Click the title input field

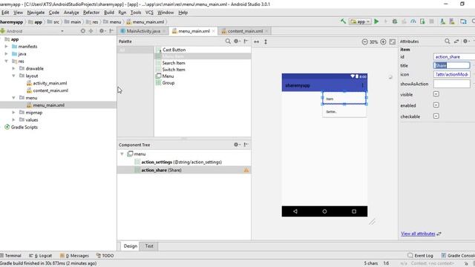click(452, 65)
